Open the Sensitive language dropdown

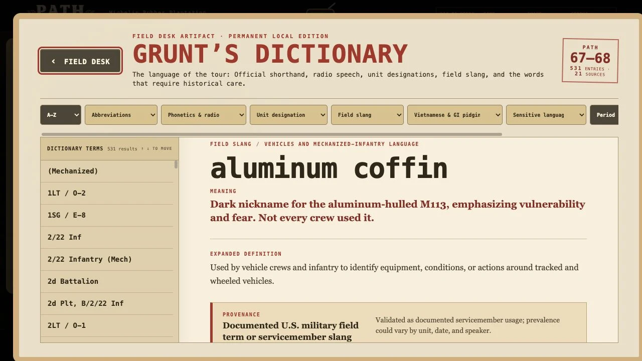tap(546, 115)
